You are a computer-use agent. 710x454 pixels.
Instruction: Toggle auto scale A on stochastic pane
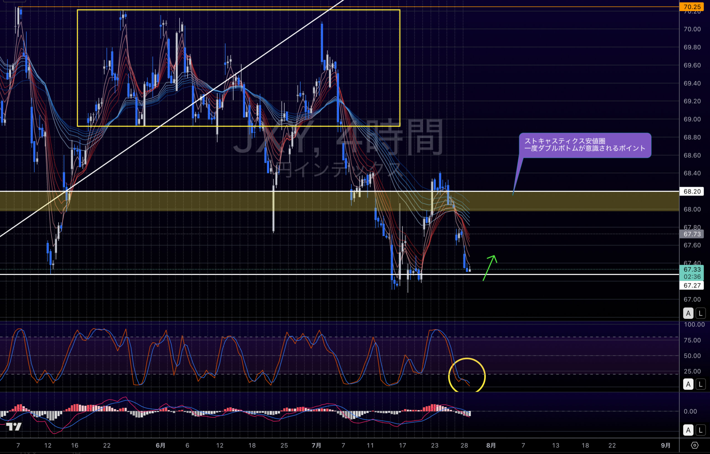pyautogui.click(x=688, y=384)
